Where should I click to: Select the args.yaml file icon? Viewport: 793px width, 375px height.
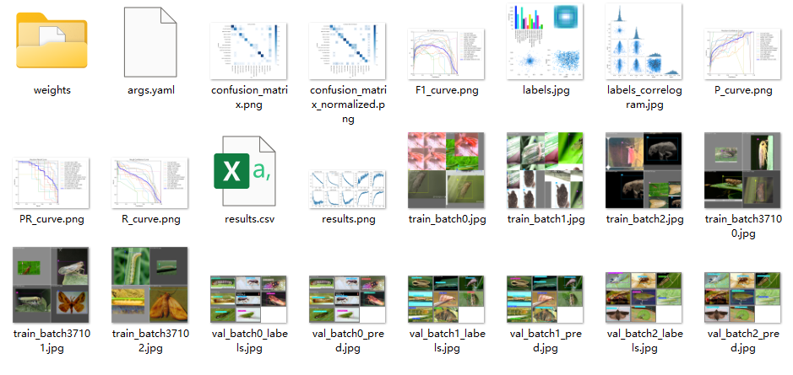pyautogui.click(x=150, y=42)
